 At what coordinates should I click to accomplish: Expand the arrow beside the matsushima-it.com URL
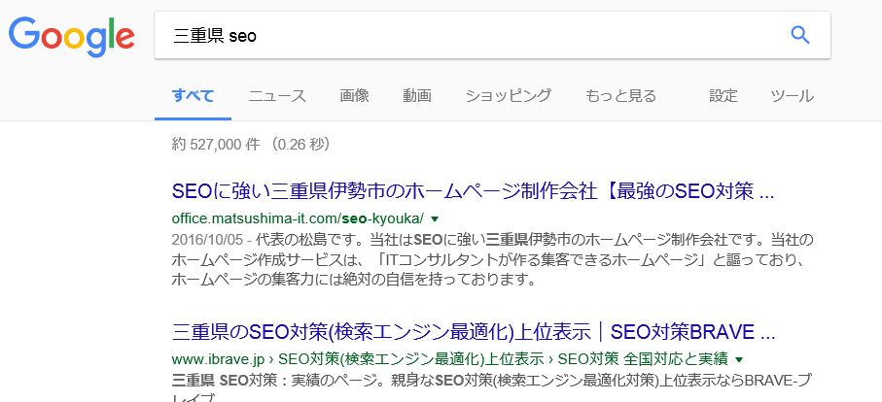(x=435, y=218)
